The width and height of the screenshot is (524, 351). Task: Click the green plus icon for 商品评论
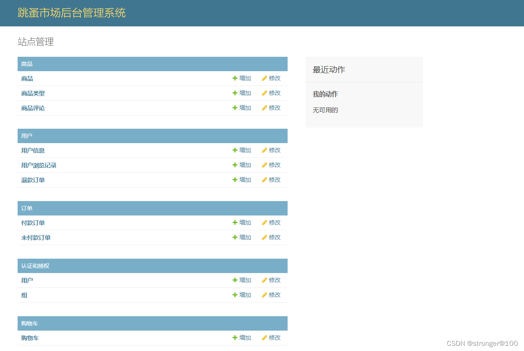235,108
